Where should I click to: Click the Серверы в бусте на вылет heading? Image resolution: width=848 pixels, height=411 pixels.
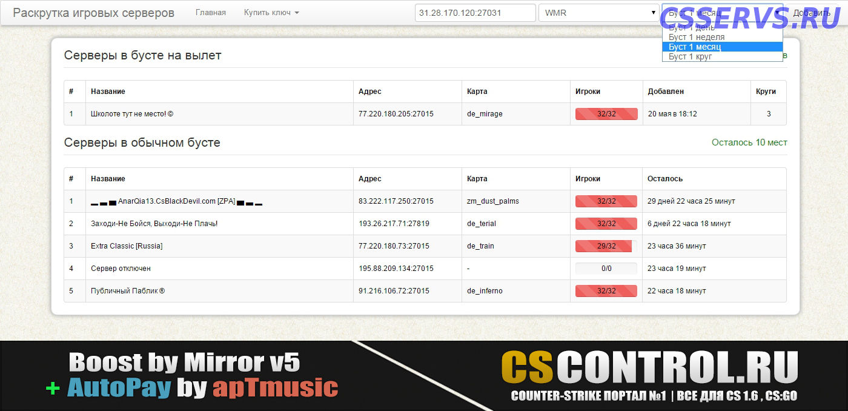[x=143, y=56]
